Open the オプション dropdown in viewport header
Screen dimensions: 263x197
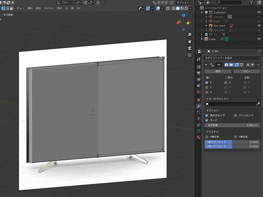pyautogui.click(x=183, y=2)
